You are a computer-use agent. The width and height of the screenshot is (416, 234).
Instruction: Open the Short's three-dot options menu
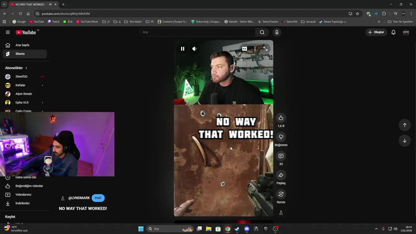[x=255, y=49]
